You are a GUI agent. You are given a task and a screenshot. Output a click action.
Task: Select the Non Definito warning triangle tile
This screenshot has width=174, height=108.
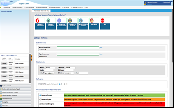[x=94, y=24]
